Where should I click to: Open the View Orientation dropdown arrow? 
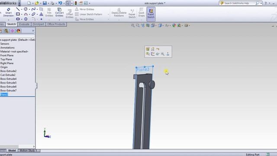tap(156, 26)
